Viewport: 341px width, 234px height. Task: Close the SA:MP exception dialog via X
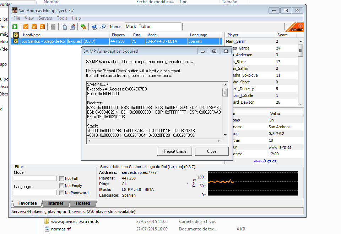tap(226, 51)
